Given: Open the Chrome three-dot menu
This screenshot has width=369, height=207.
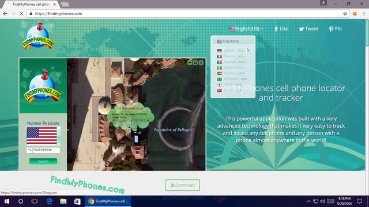Looking at the screenshot, I should [x=364, y=14].
